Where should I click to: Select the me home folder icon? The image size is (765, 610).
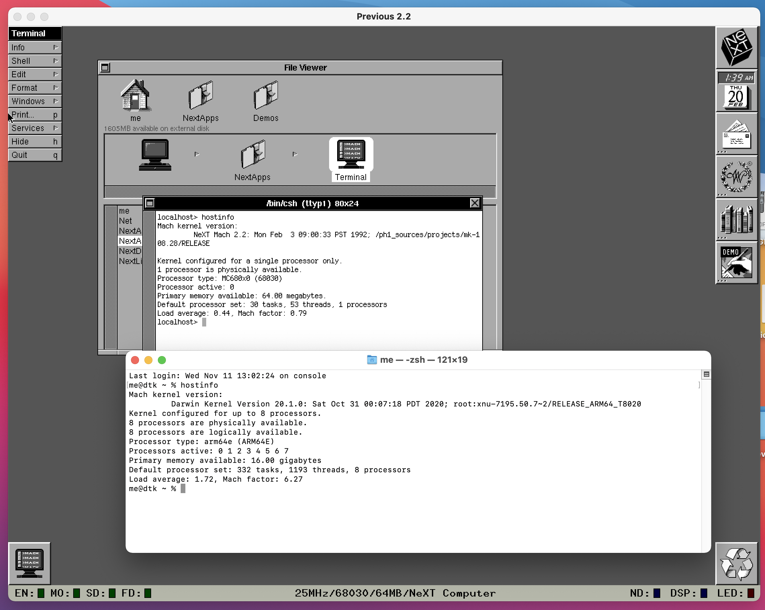click(x=135, y=96)
